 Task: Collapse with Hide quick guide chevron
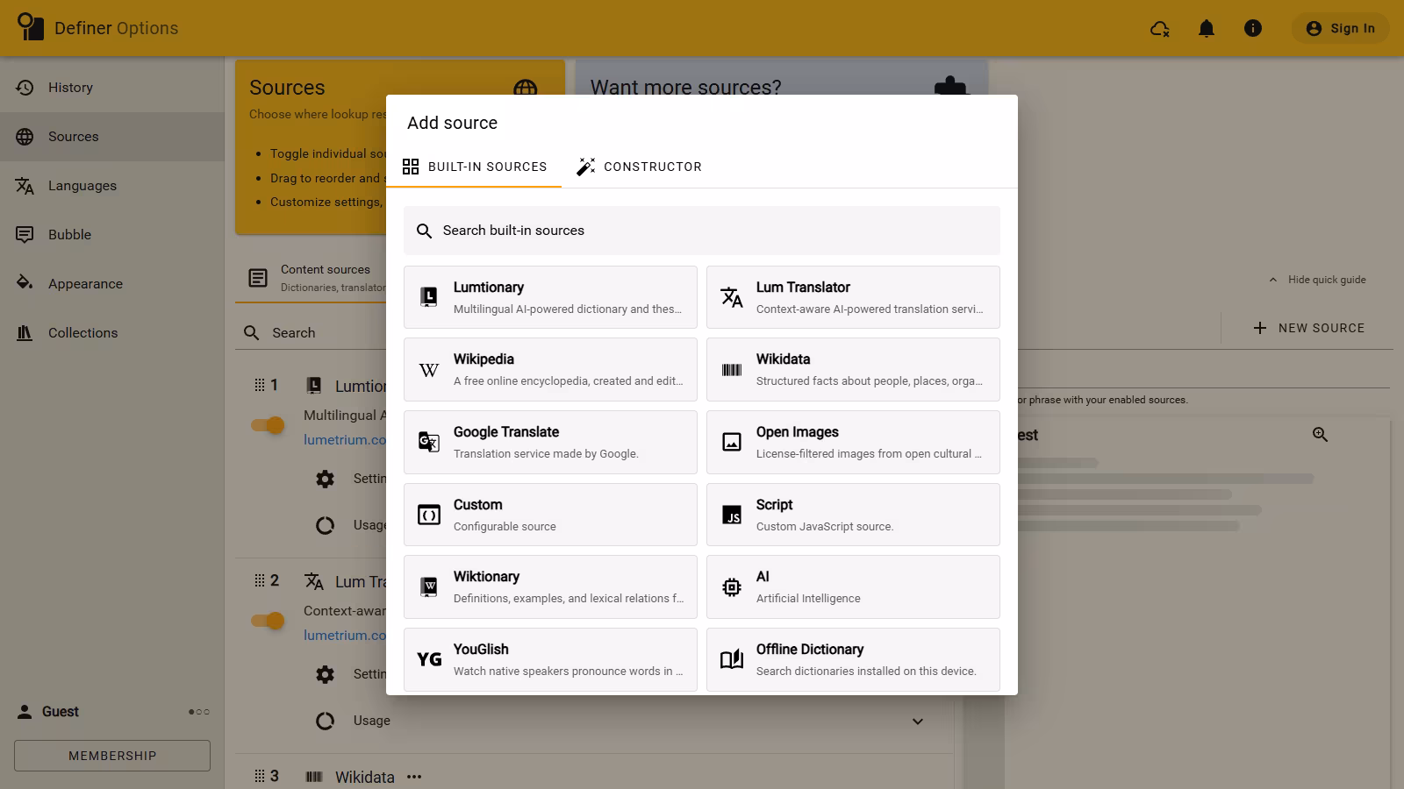point(1273,280)
